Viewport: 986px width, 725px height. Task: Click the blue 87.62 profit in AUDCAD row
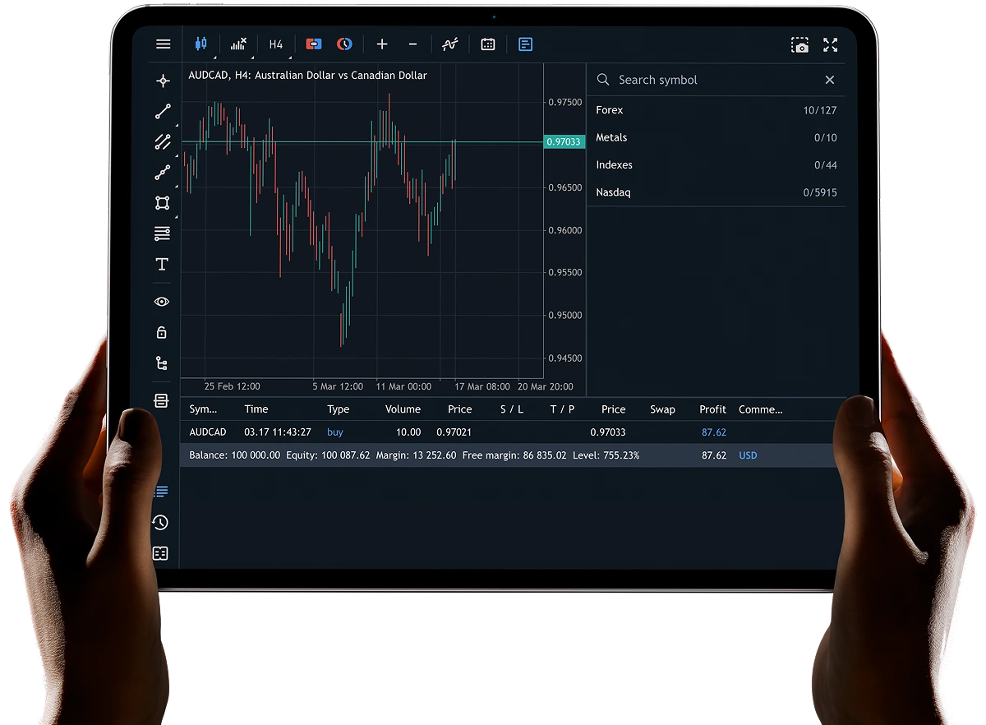point(714,432)
